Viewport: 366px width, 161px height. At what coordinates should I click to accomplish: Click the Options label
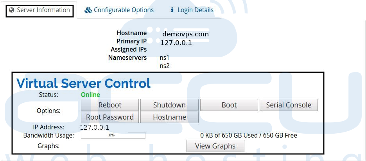coord(48,111)
